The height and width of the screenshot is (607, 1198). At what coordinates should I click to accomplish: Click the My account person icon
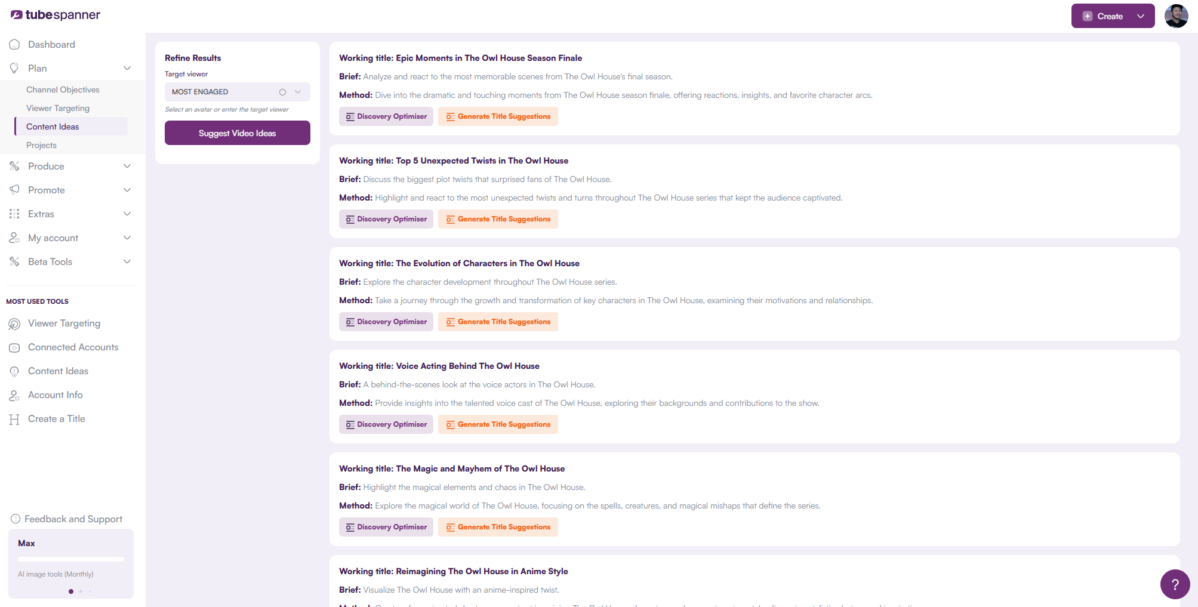coord(14,238)
